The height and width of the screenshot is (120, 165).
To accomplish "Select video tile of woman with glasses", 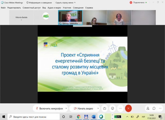I will (x=95, y=18).
